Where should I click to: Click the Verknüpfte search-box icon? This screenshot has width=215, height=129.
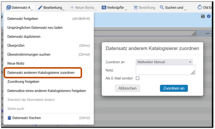(x=104, y=7)
